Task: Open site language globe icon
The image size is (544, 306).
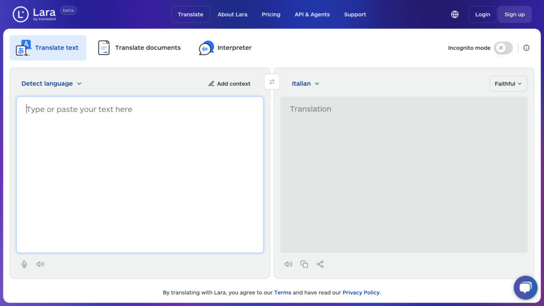Action: (455, 14)
